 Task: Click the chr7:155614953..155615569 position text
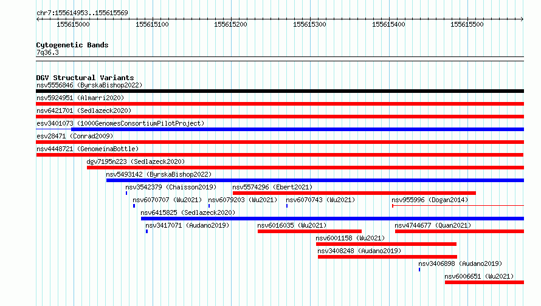(x=82, y=13)
